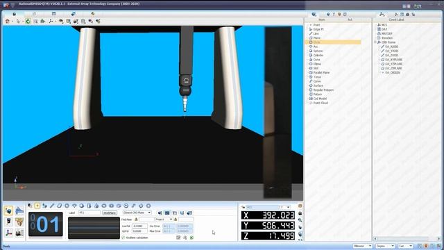Select the Curve feature measure icon
The width and height of the screenshot is (444, 250).
coord(133,206)
